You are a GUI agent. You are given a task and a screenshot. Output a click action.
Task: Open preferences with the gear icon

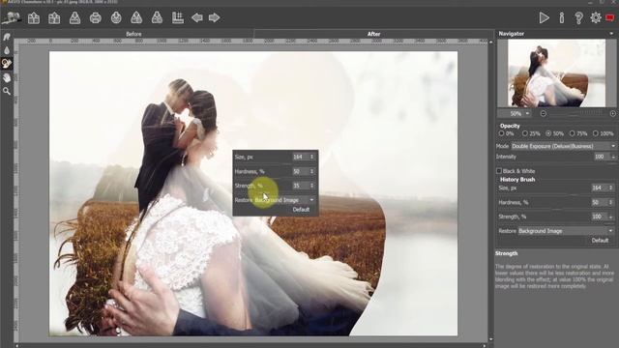pyautogui.click(x=596, y=17)
